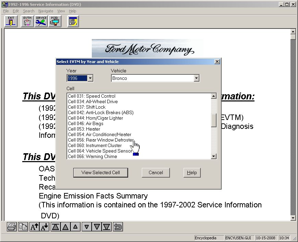298x242 pixels.
Task: Jump to top with barred up-triangle icon
Action: tap(55, 227)
